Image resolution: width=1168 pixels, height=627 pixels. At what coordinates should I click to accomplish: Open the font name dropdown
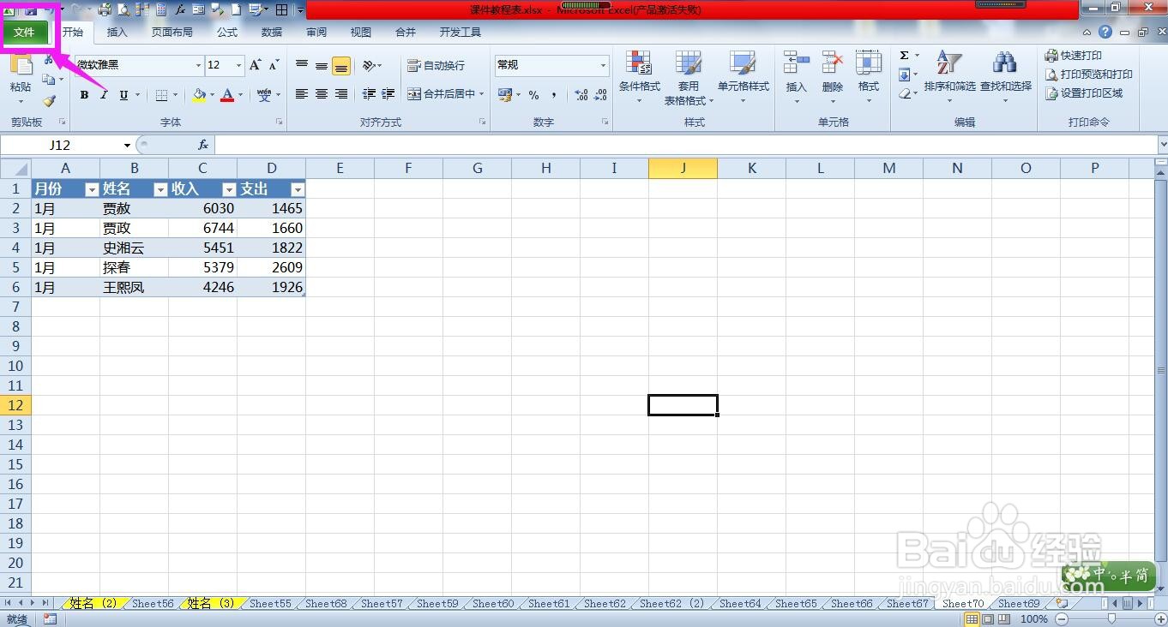click(x=198, y=65)
